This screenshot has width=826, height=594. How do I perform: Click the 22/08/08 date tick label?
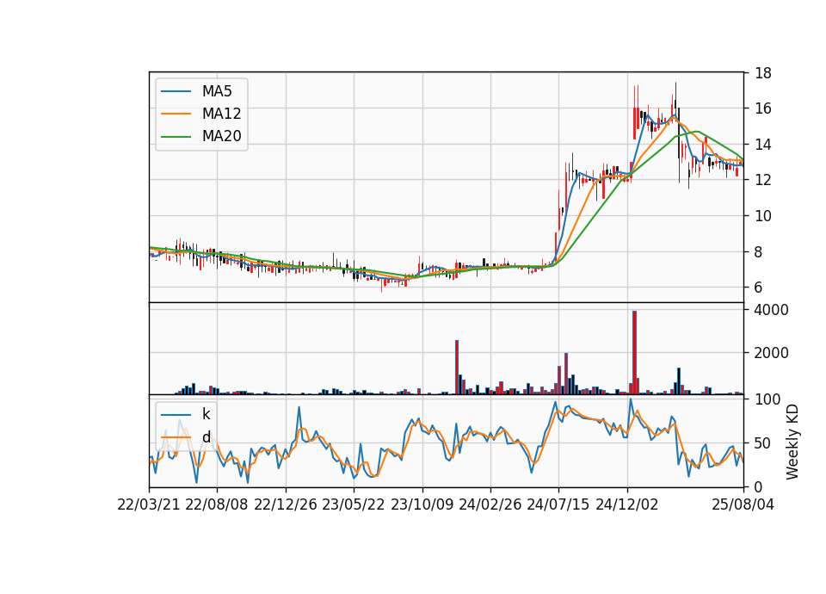[217, 504]
